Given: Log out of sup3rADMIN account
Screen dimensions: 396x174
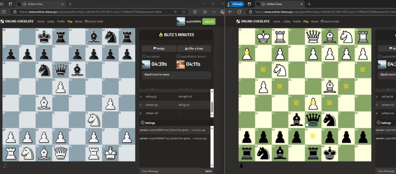Looking at the screenshot, I should click(x=209, y=22).
